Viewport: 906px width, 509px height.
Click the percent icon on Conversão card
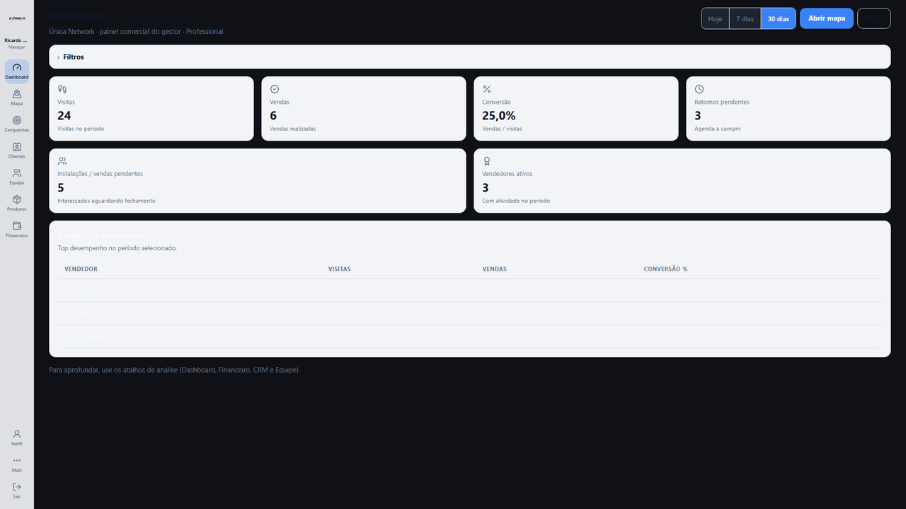pyautogui.click(x=487, y=89)
